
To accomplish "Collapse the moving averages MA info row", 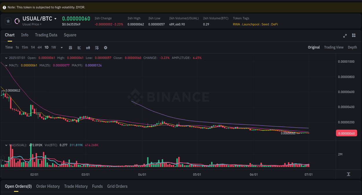I will point(6,66).
